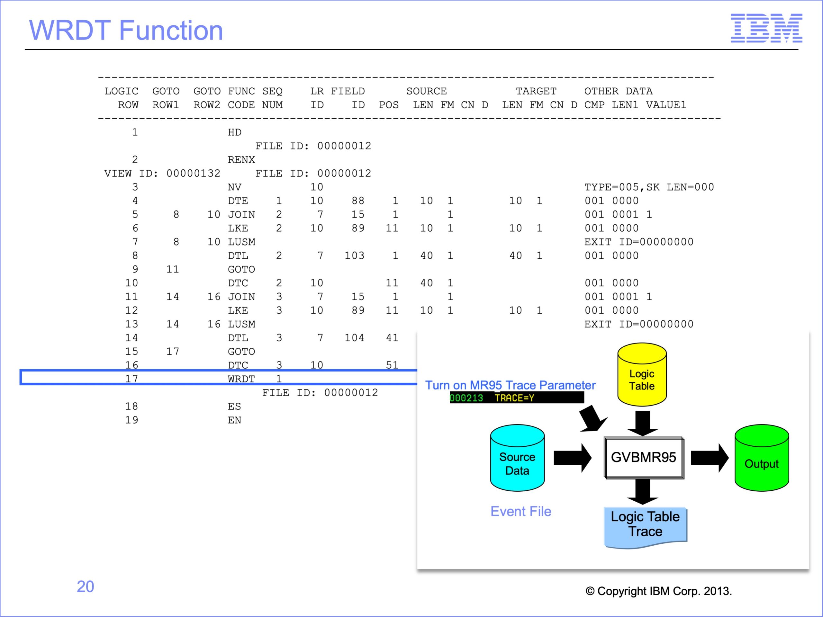
Task: Click the JOIN function code in row 11
Action: coord(241,297)
